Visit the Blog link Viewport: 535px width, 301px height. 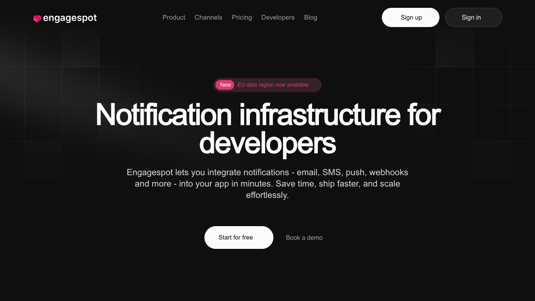(x=311, y=18)
